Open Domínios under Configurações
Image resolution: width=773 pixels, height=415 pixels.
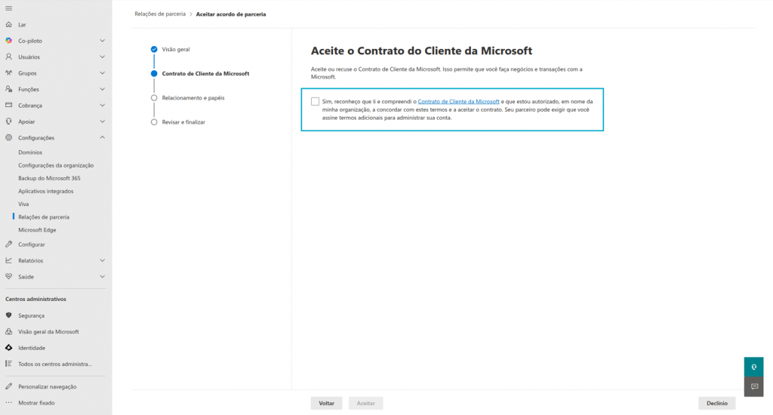click(30, 152)
